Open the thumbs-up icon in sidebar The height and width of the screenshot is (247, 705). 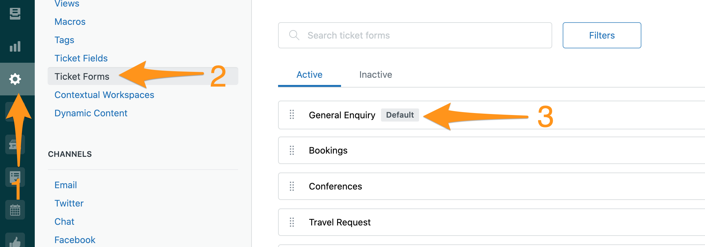15,241
